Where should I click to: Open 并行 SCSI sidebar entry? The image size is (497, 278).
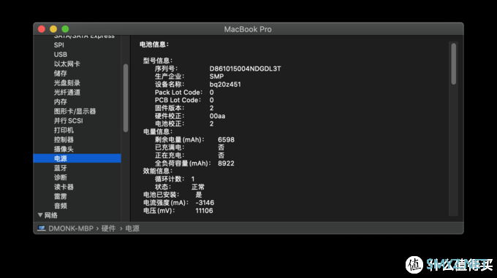tap(68, 120)
